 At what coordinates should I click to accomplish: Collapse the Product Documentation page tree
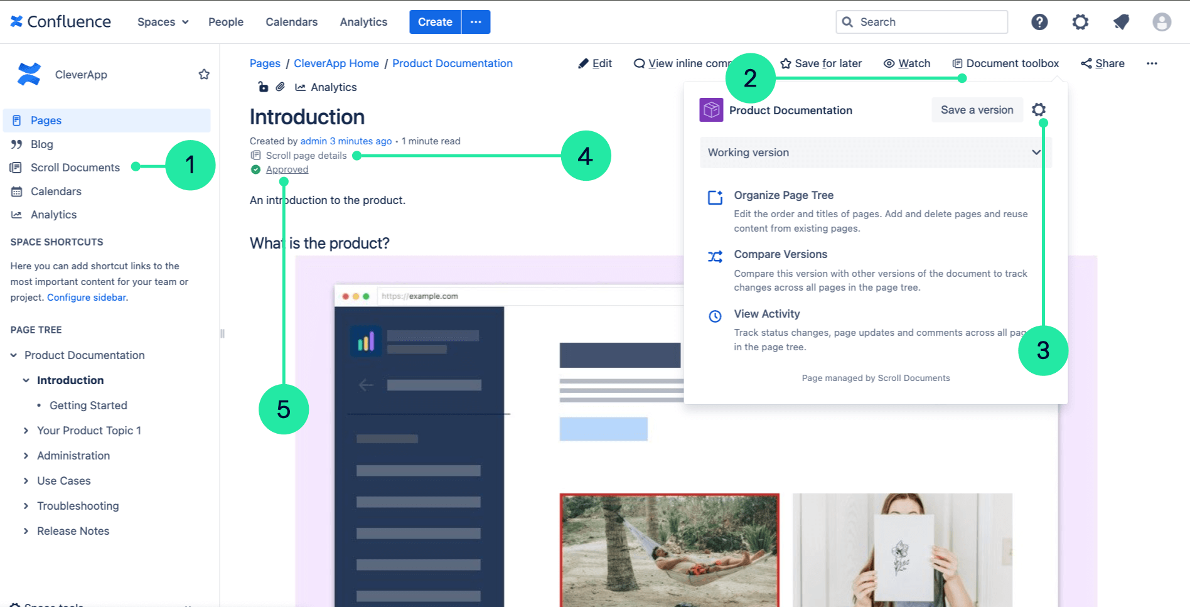[14, 355]
